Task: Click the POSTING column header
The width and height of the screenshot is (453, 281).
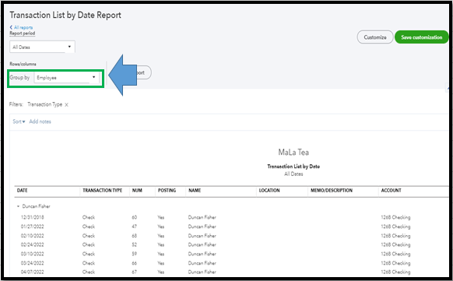Action: click(x=167, y=191)
